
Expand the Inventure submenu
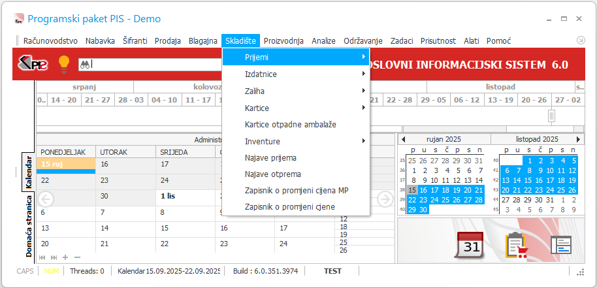click(x=296, y=141)
